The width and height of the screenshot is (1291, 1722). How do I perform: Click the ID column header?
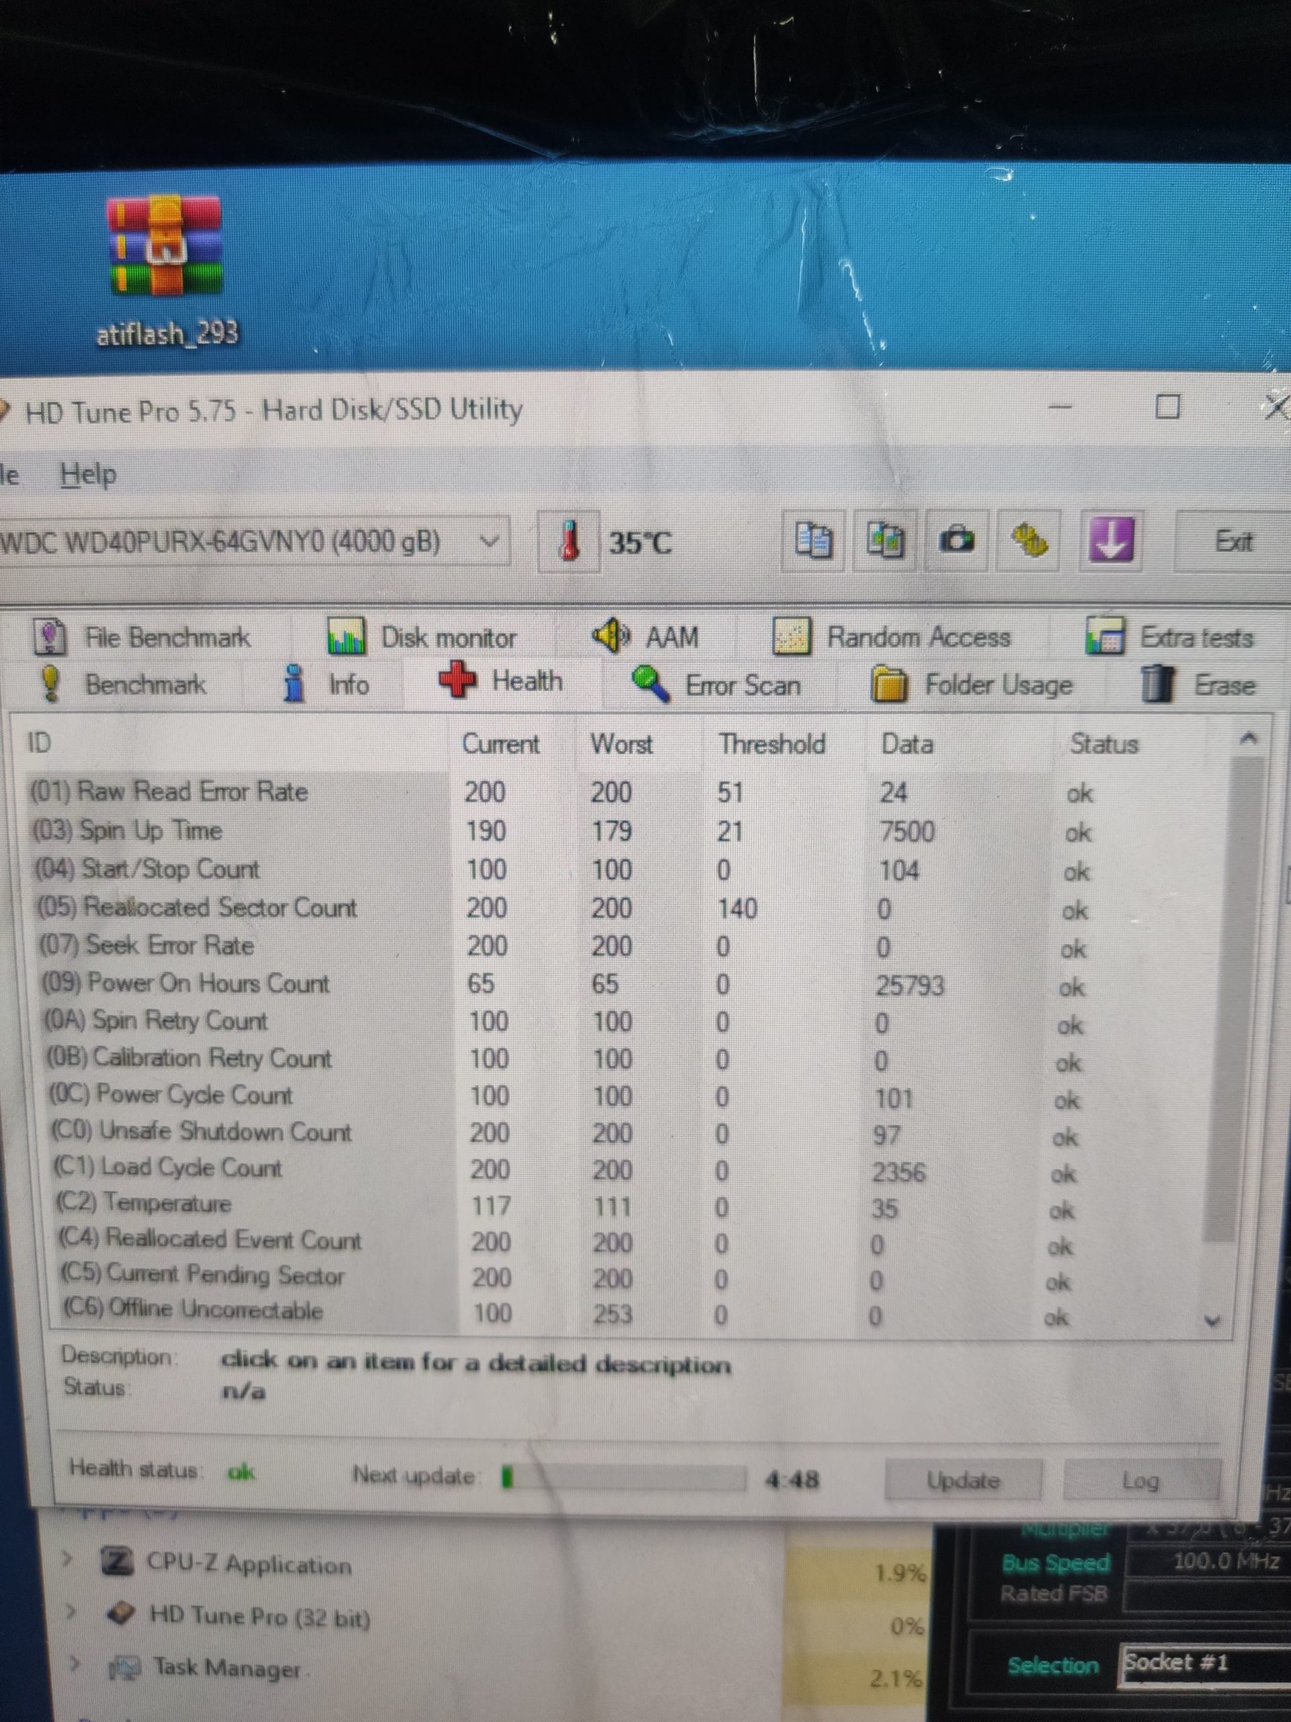click(39, 742)
